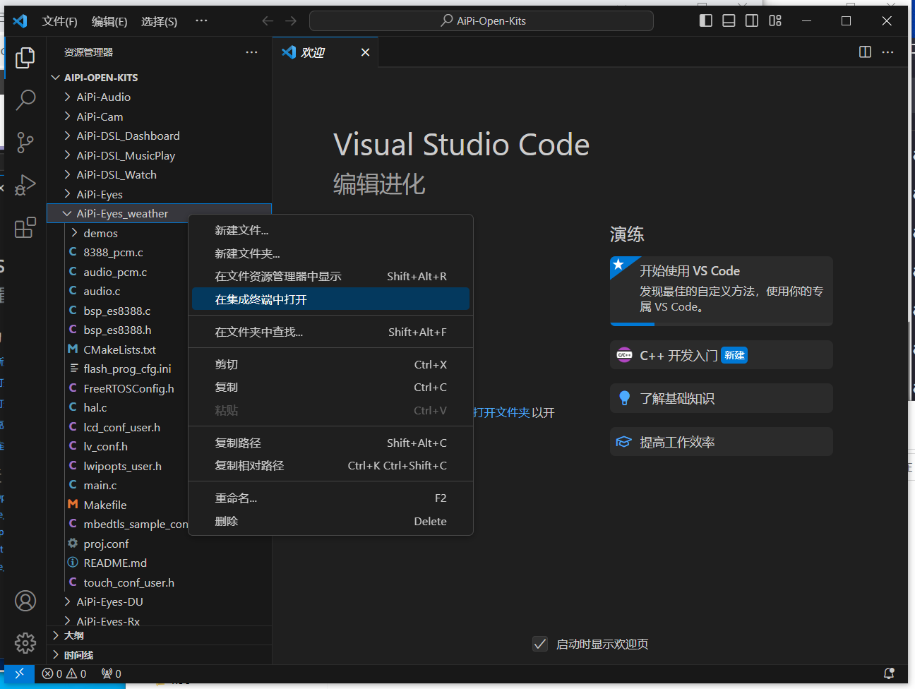Choose 删除 from context menu
Image resolution: width=915 pixels, height=689 pixels.
(330, 521)
